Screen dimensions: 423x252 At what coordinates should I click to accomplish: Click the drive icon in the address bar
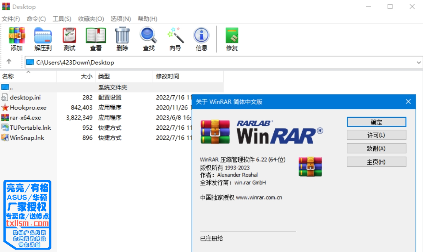30,62
